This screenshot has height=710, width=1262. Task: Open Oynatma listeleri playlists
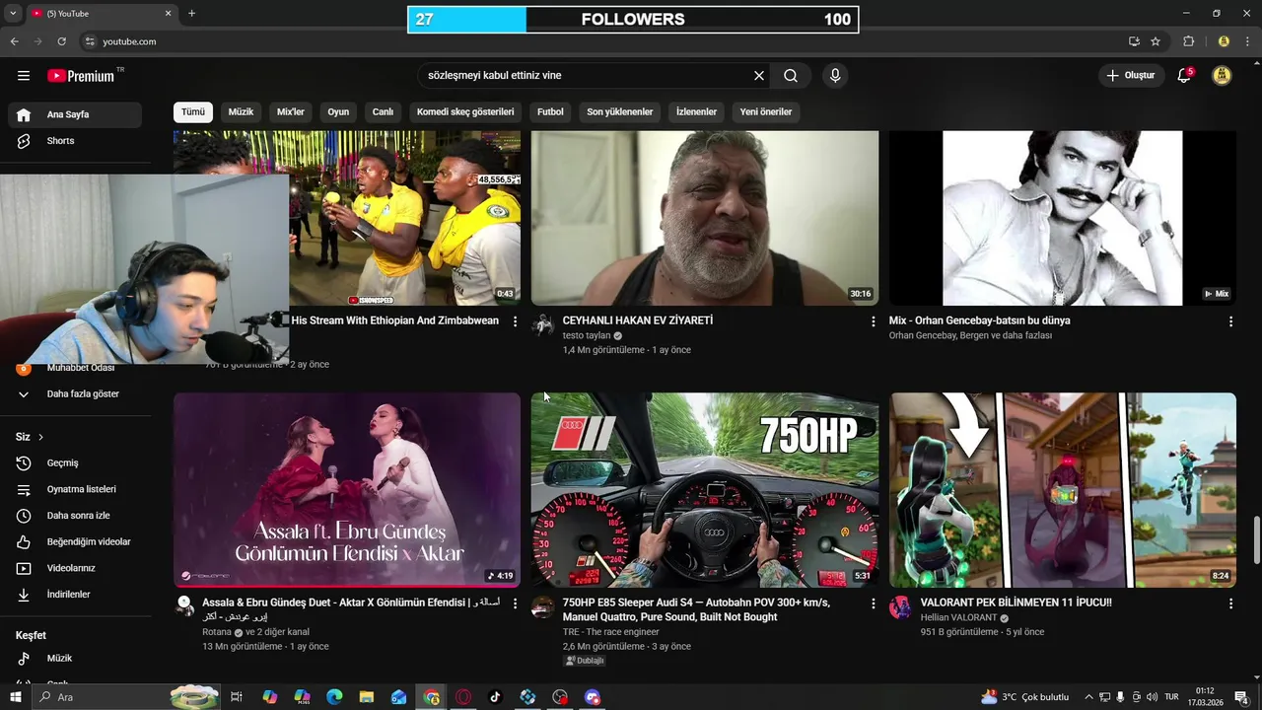(75, 489)
